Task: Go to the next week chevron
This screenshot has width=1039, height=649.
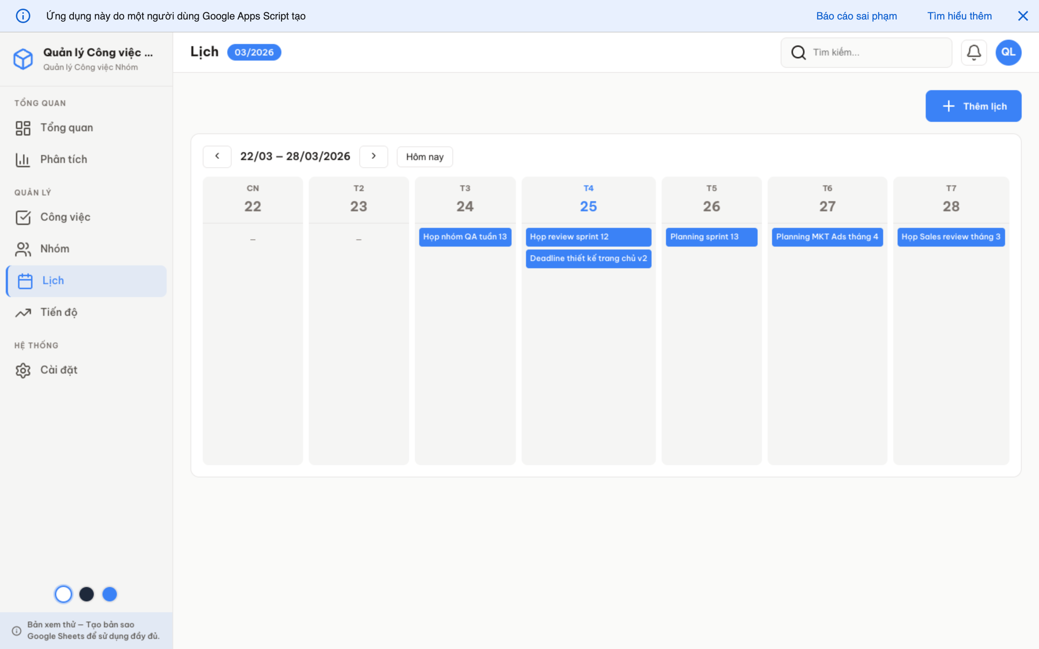Action: (373, 156)
